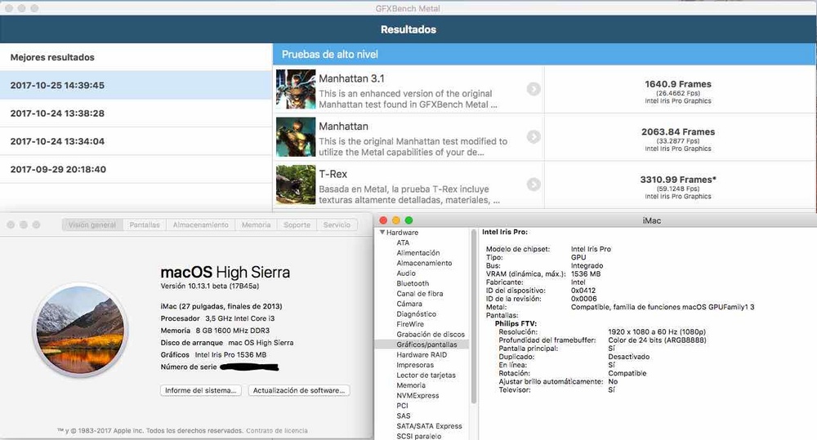Screen dimensions: 817x440
Task: Click the 1536 MB VRAM value
Action: [586, 274]
